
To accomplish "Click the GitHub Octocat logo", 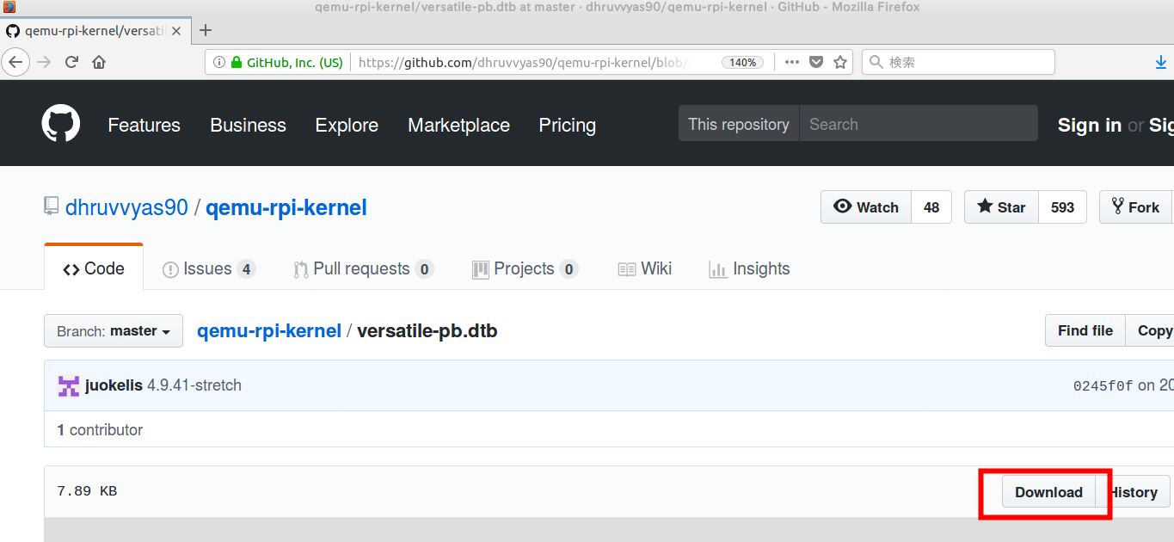I will (x=61, y=124).
